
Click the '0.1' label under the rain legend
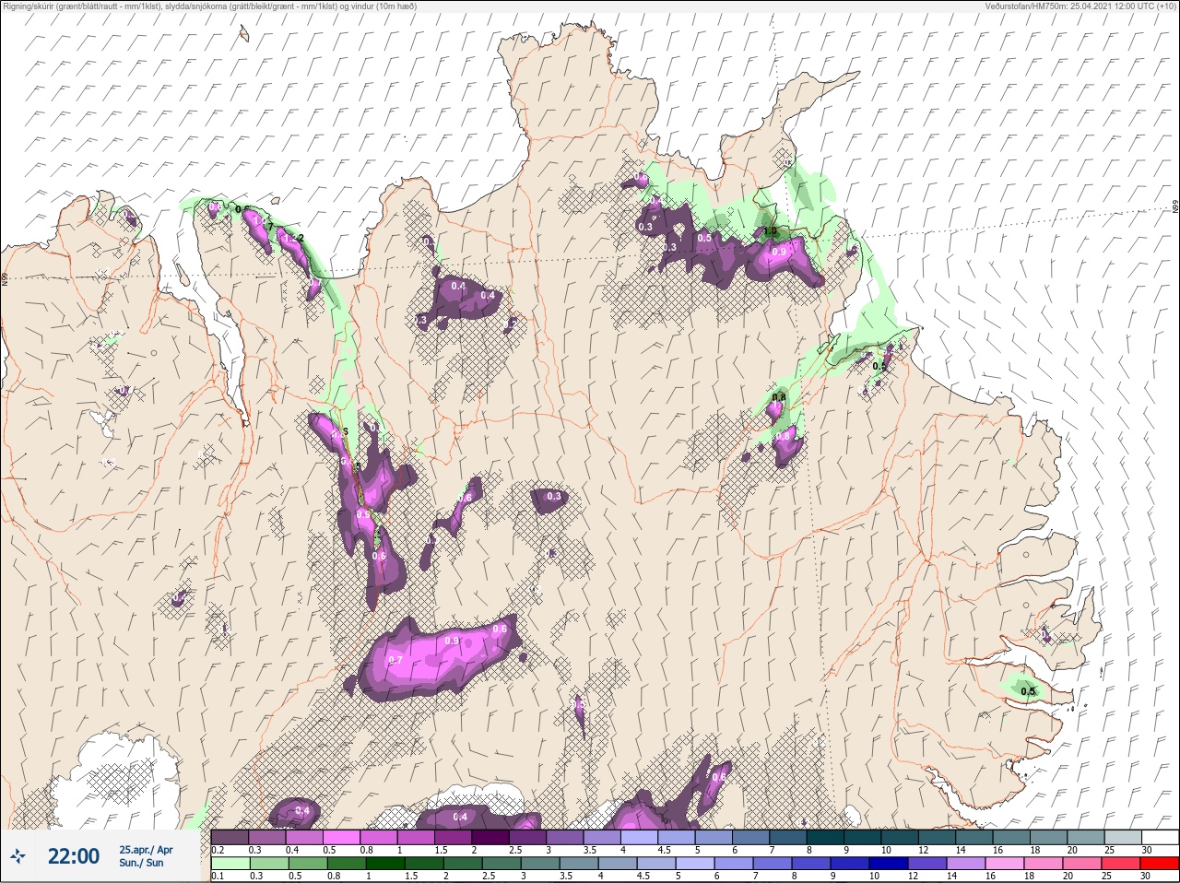tap(218, 877)
